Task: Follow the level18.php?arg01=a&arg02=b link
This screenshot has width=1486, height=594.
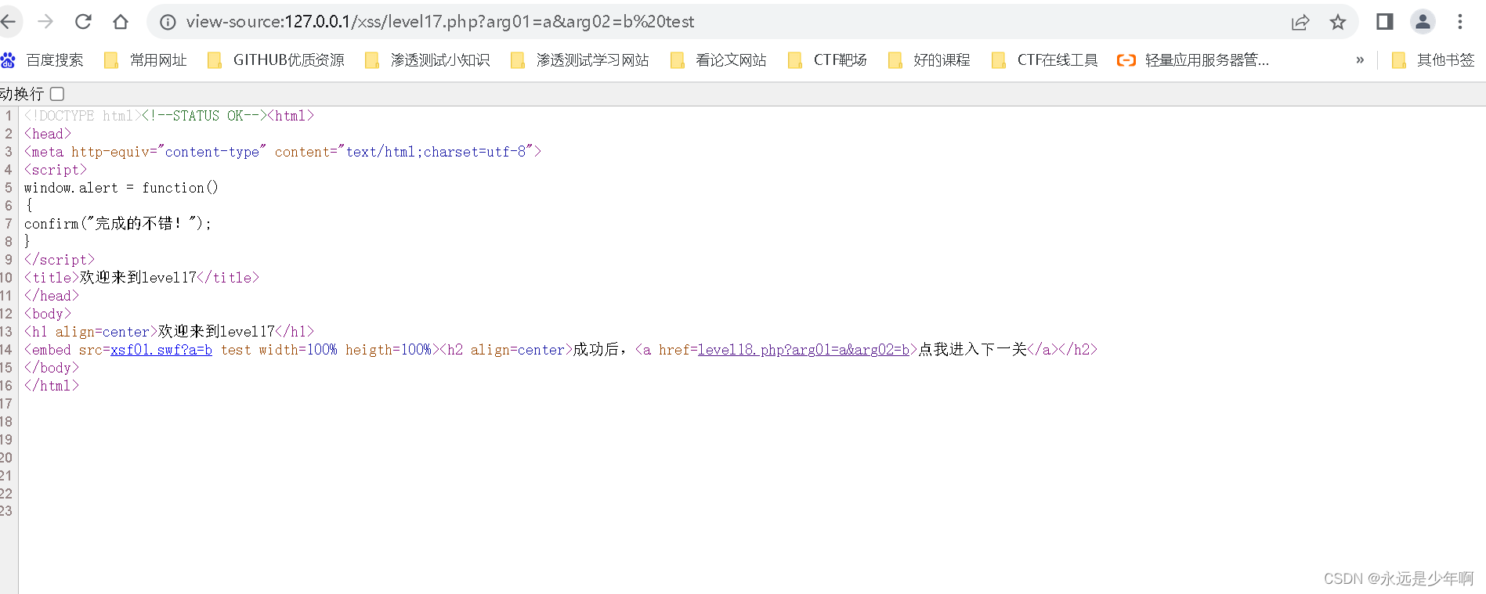Action: pyautogui.click(x=804, y=350)
